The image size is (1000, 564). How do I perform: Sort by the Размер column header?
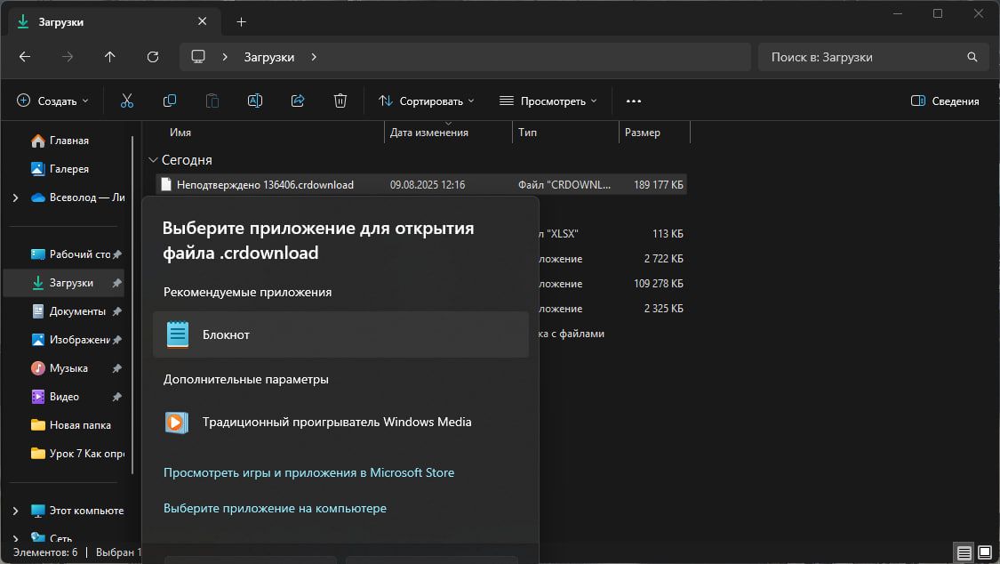tap(642, 133)
